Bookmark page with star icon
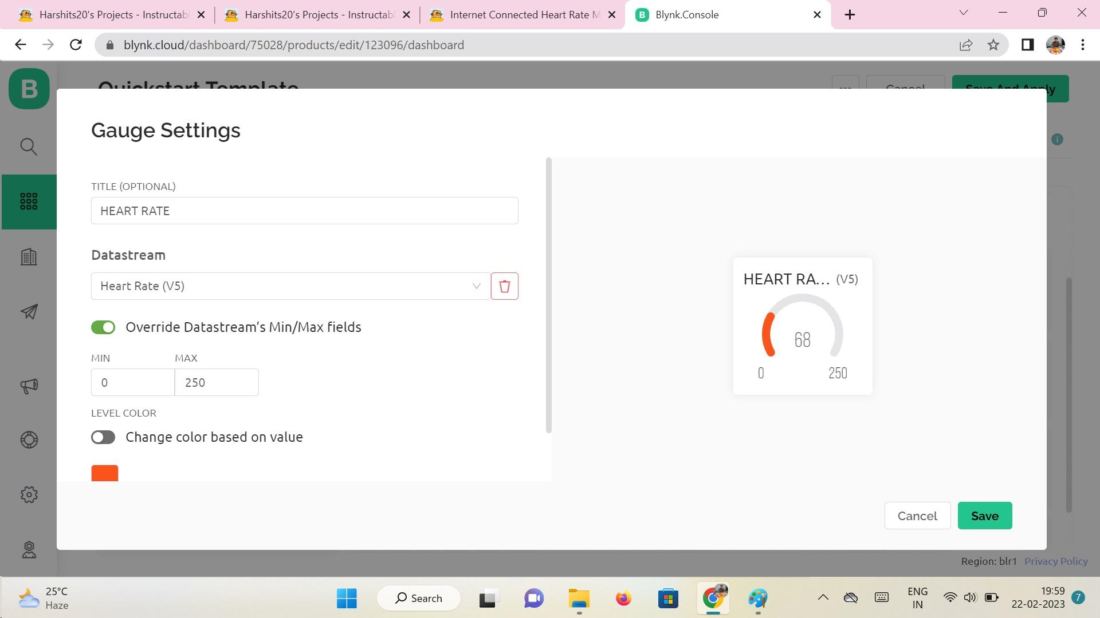 [x=993, y=45]
